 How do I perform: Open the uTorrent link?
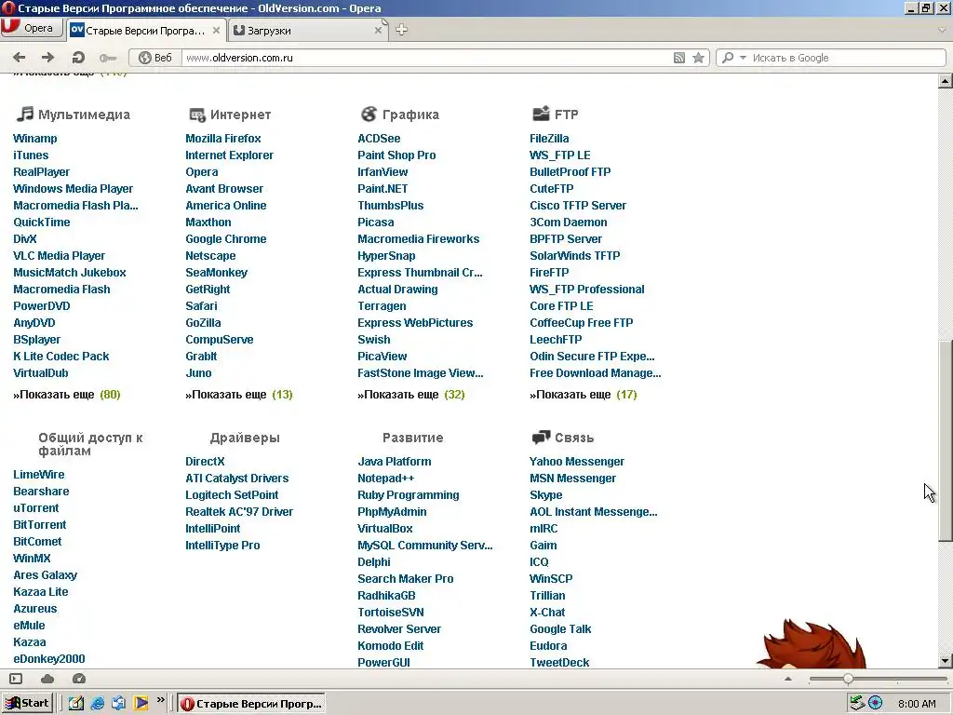click(36, 508)
